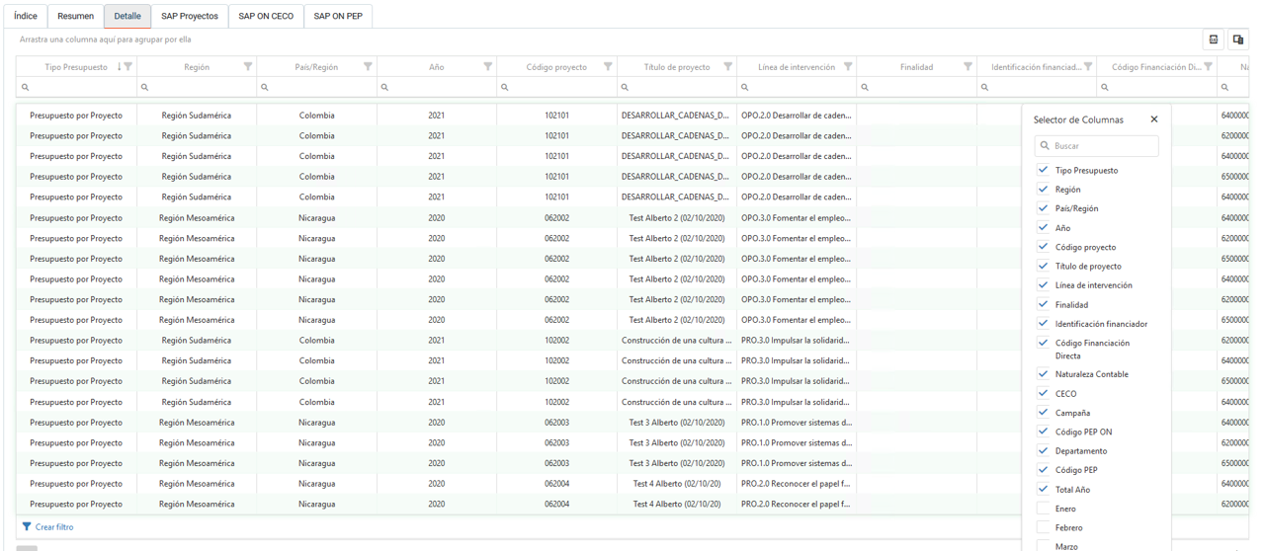Select first '062003' project code cell

[x=556, y=423]
